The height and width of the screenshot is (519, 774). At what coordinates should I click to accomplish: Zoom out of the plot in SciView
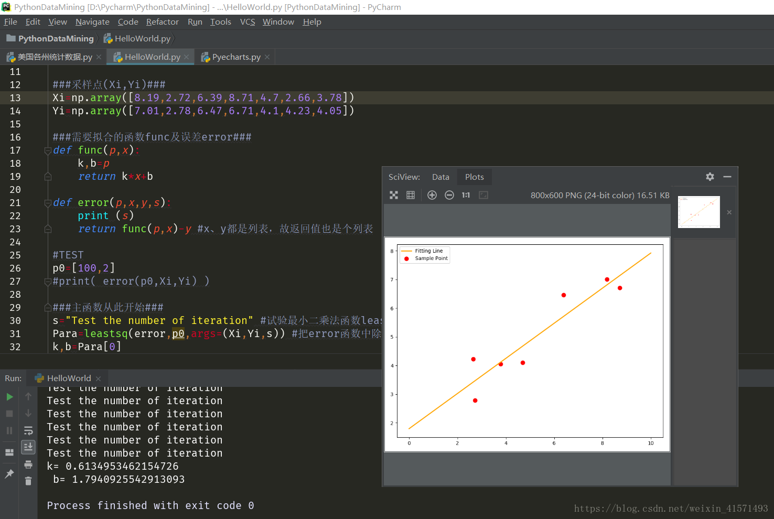449,194
